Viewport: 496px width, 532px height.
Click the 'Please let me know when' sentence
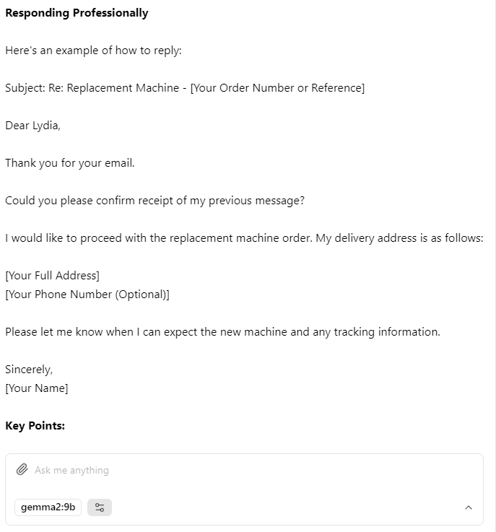(x=222, y=332)
